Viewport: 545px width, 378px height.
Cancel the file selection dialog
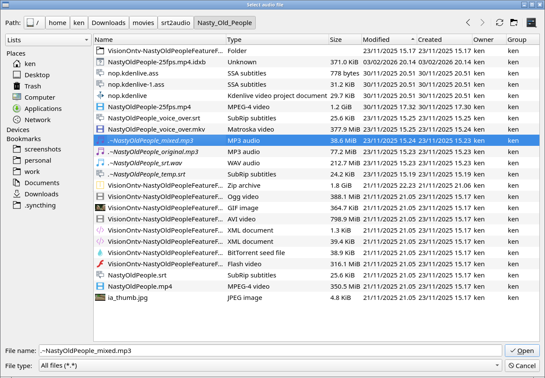(522, 366)
